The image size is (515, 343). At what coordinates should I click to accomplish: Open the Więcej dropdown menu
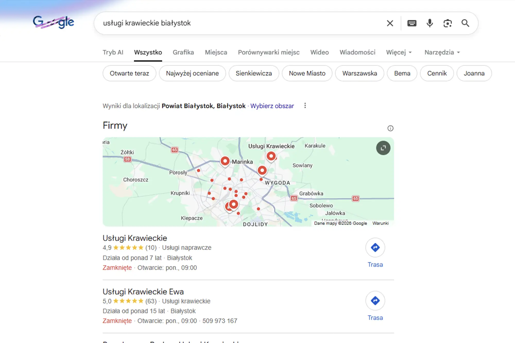click(399, 52)
